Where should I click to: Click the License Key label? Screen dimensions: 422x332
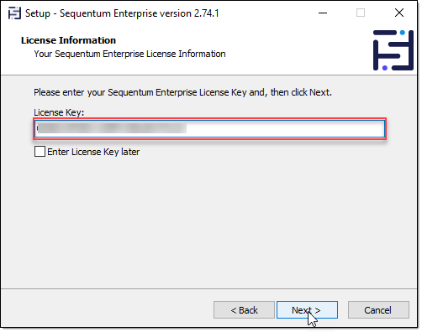[x=59, y=112]
